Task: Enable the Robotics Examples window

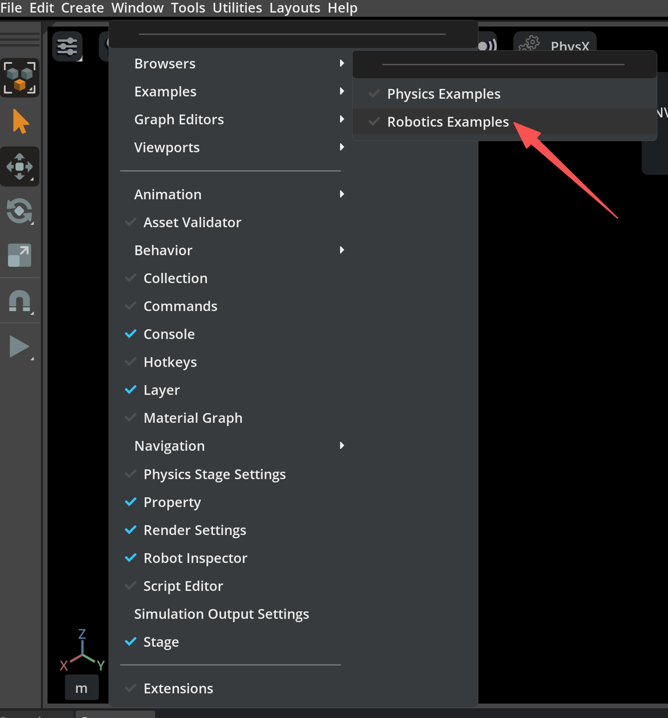Action: point(504,122)
